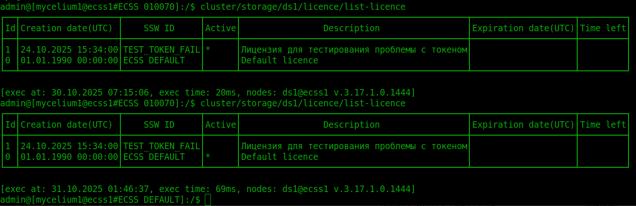Click Expiration date(UTC) header in first table
Screen dimensions: 636x206
[523, 28]
